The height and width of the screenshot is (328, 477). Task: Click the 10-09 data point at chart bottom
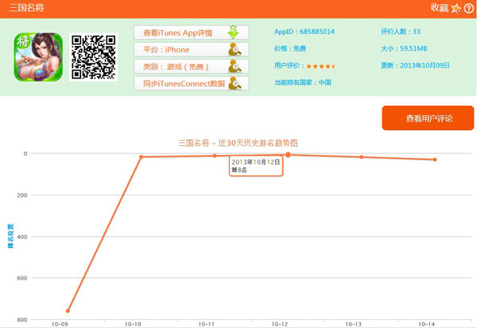[x=68, y=311]
